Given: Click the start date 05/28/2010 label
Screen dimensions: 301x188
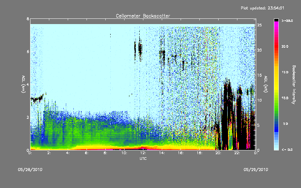Looking at the screenshot, I should (30, 170).
